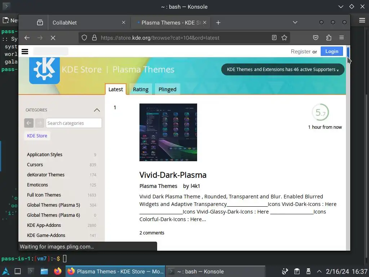Screen dimensions: 369x277
Task: Switch to the CollabNet tab
Action: (x=89, y=23)
